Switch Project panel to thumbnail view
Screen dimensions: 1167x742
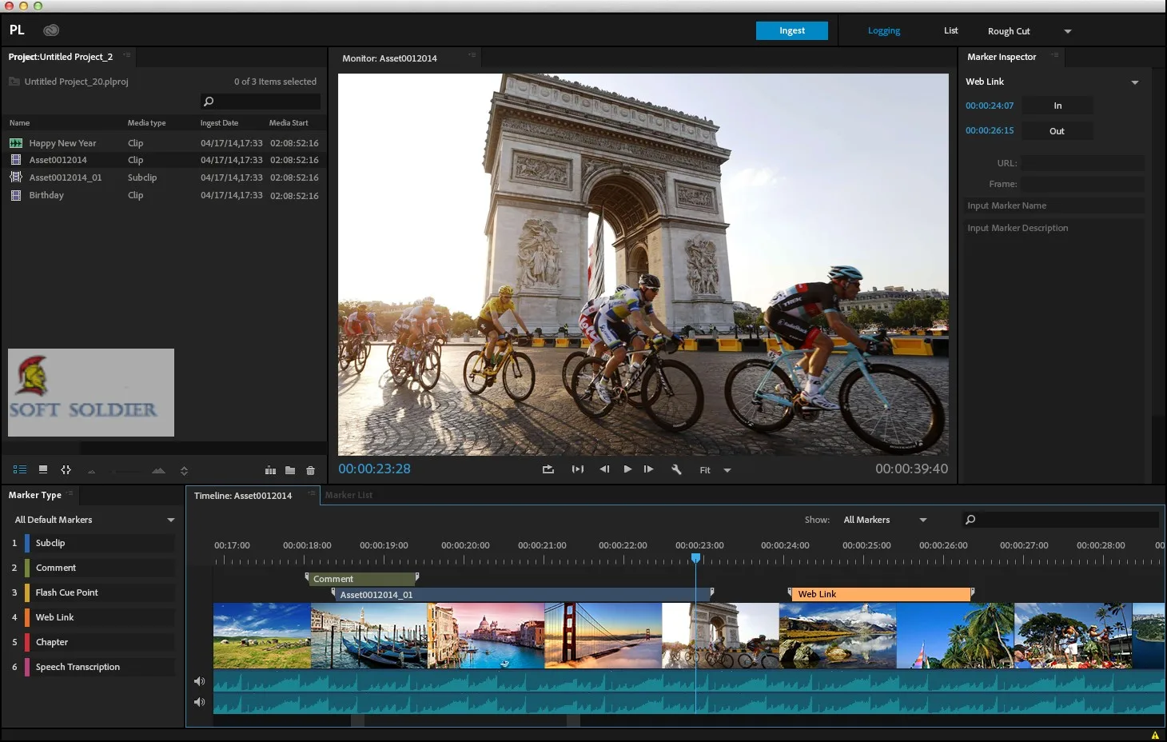(x=43, y=469)
